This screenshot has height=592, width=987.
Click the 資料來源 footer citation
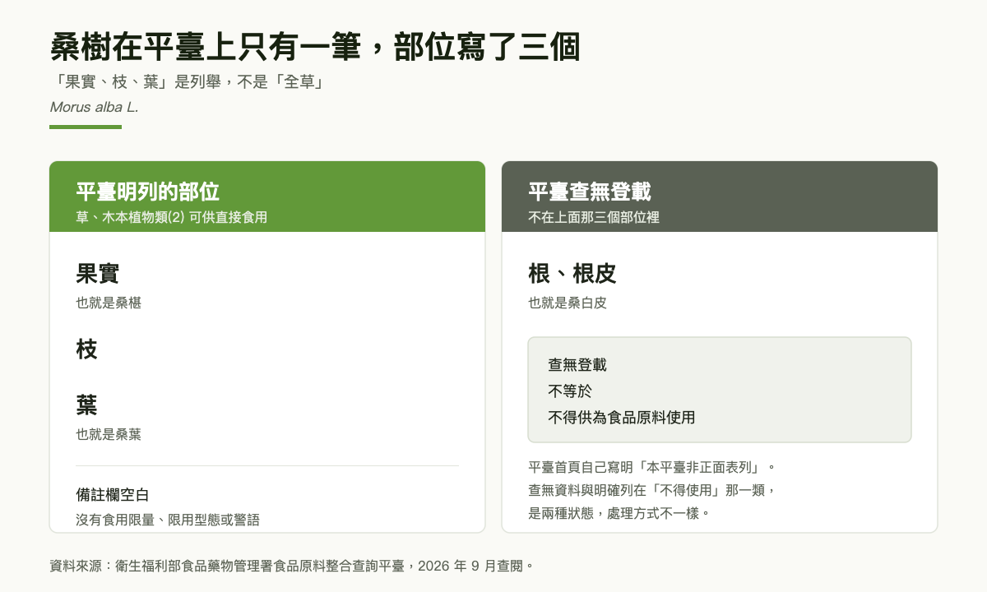tap(293, 566)
